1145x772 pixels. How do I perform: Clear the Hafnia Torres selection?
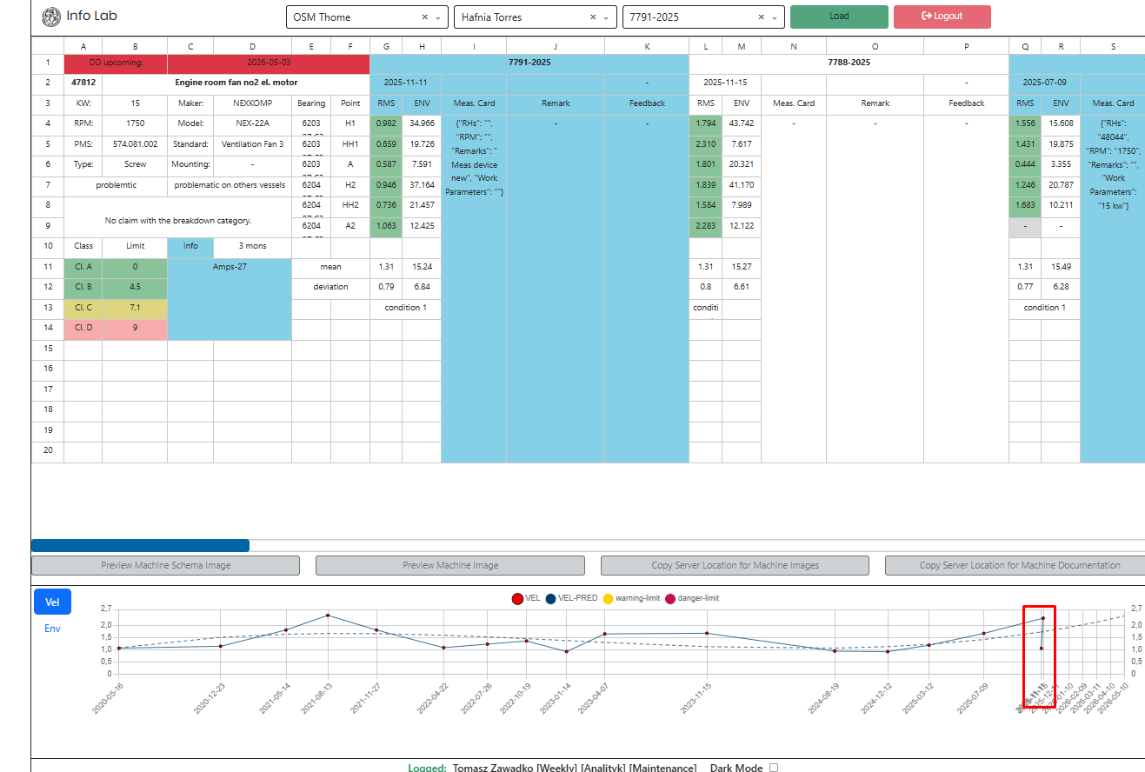[593, 17]
